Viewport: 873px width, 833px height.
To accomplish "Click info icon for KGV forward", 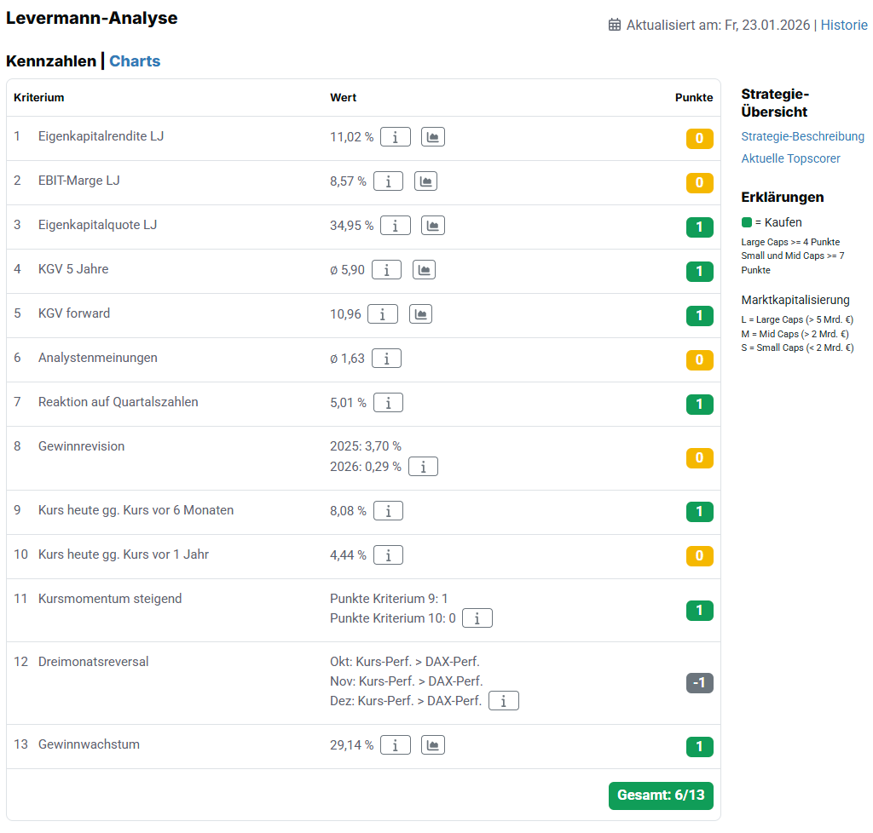I will [383, 314].
